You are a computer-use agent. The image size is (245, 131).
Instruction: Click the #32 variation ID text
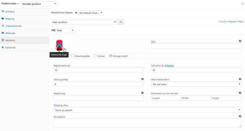point(53,30)
